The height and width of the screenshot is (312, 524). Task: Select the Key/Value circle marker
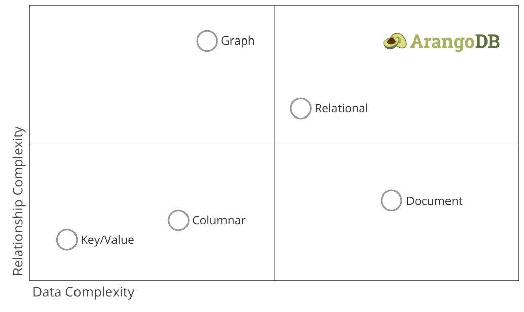pyautogui.click(x=67, y=240)
